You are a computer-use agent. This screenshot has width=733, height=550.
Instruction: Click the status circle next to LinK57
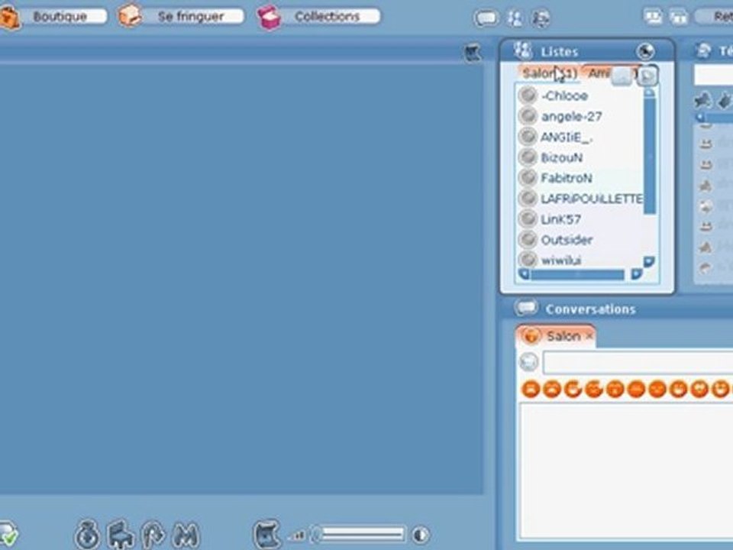point(528,219)
